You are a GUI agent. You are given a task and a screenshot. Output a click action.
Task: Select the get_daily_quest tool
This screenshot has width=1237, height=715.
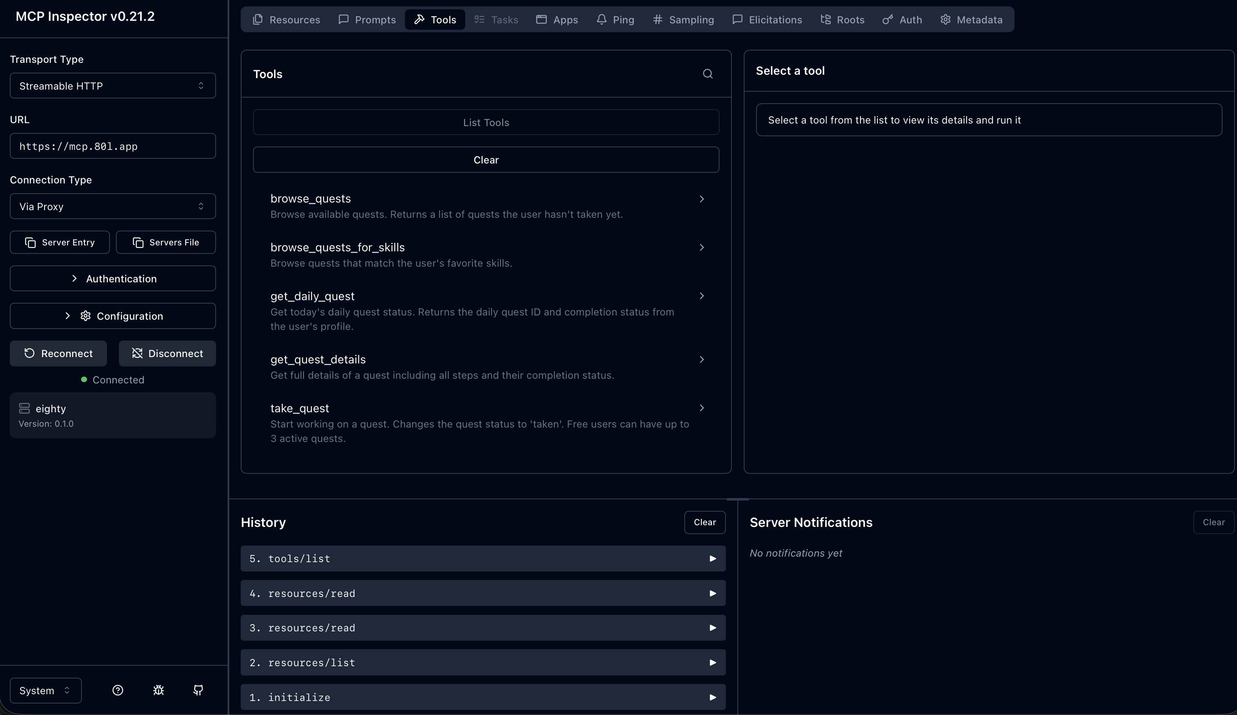[x=486, y=311]
